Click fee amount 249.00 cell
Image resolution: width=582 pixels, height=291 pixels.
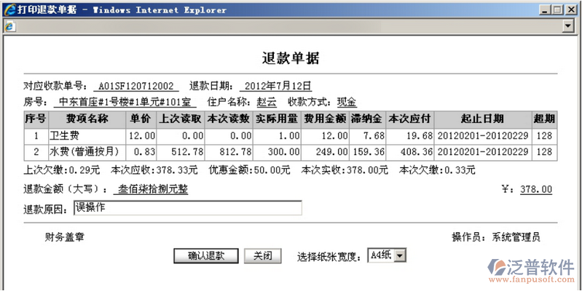point(325,152)
